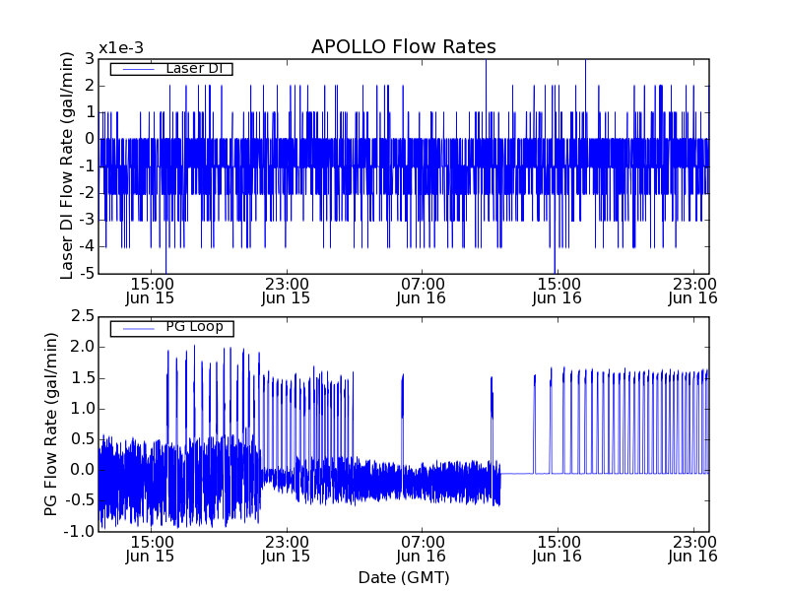The width and height of the screenshot is (788, 591).
Task: Click the Date (GMT) x-axis label
Action: click(403, 577)
